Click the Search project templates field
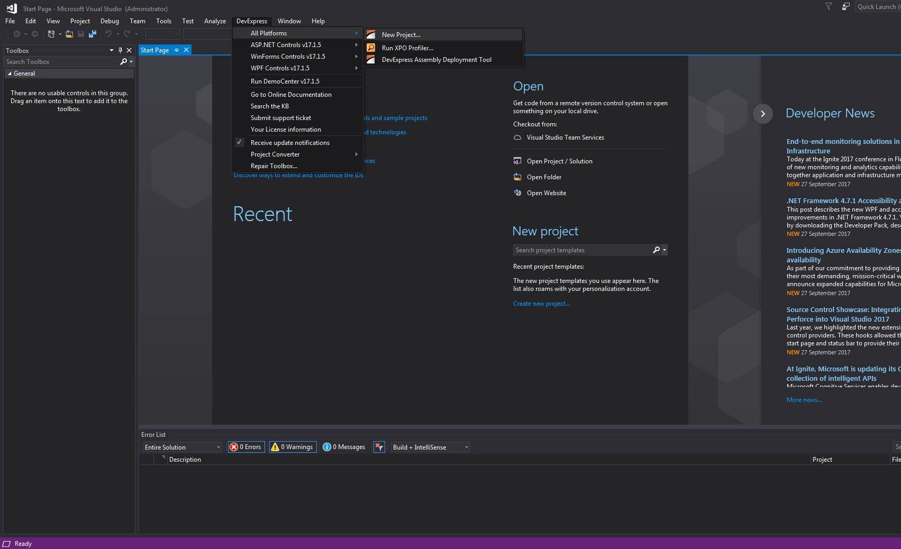 coord(584,250)
